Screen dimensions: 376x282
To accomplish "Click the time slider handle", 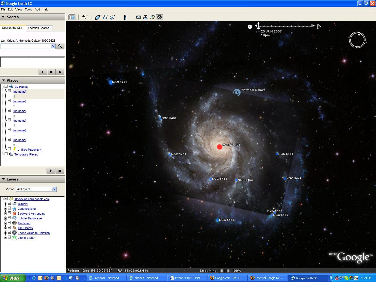I will point(258,26).
